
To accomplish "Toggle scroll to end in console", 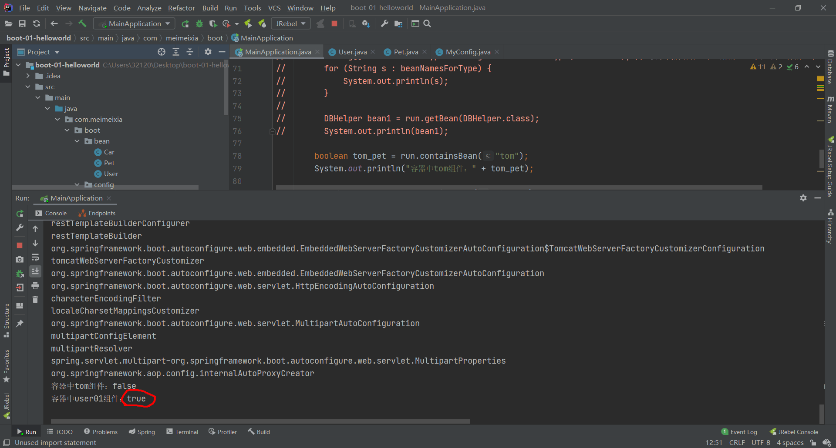I will (x=35, y=271).
